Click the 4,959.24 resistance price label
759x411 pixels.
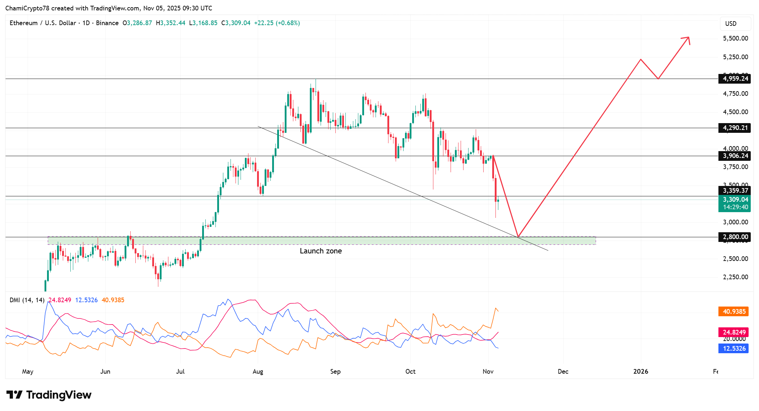tap(734, 79)
